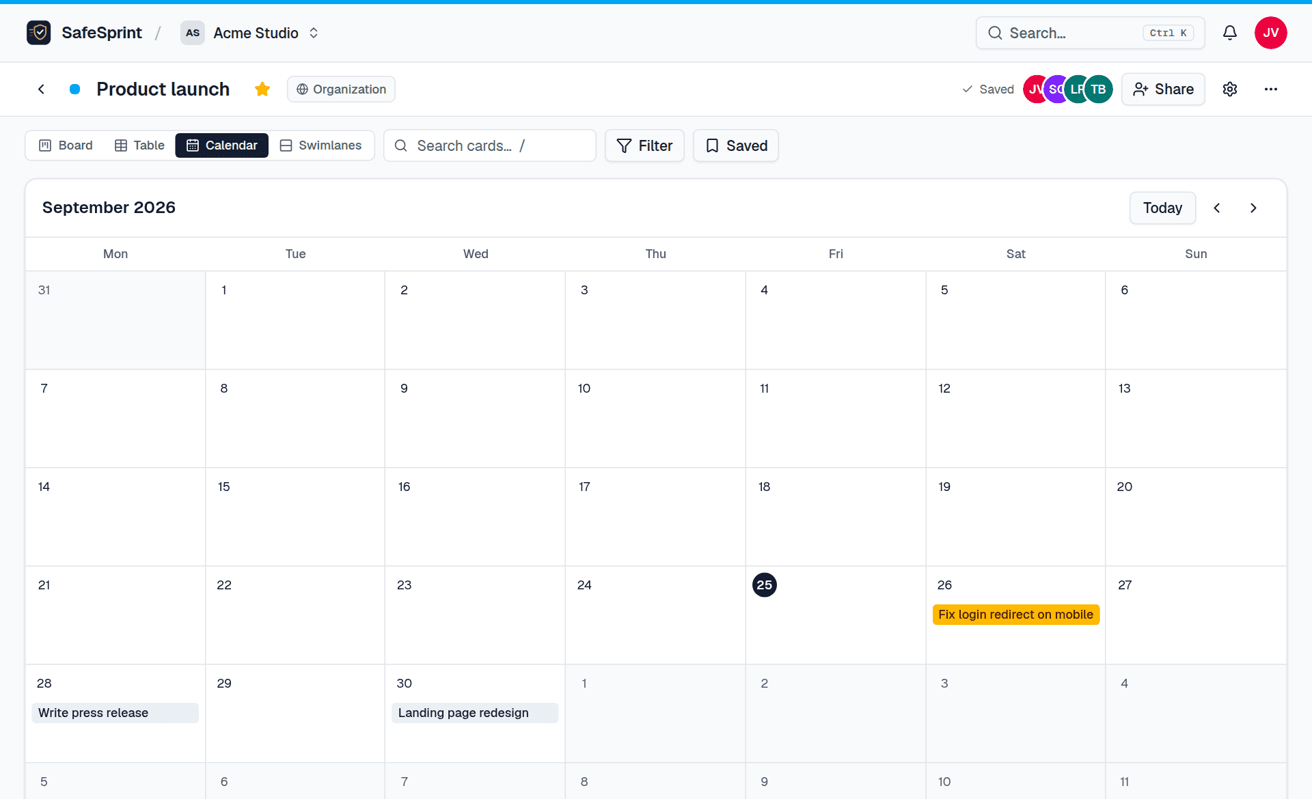
Task: Click the SafeSprint shield logo
Action: point(39,33)
